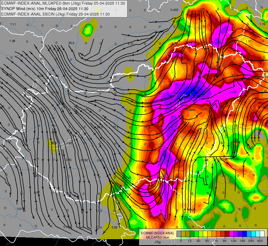Click the map value 0.433

click(x=174, y=10)
